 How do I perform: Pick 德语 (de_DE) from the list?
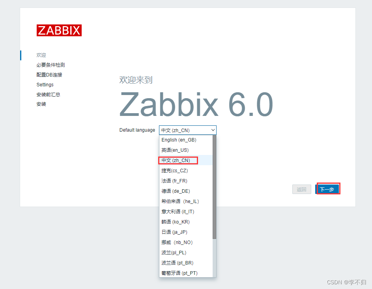pyautogui.click(x=186, y=191)
